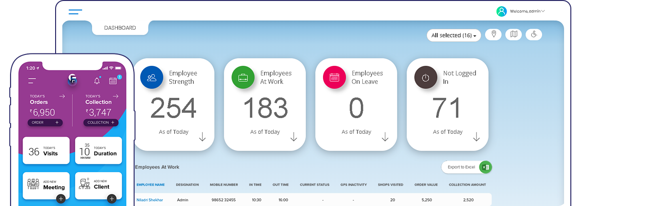Tap the plus button on Meeting tile
671x206 pixels.
click(x=60, y=199)
